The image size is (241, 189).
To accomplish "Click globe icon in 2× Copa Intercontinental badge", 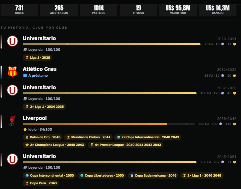I will click(x=119, y=137).
